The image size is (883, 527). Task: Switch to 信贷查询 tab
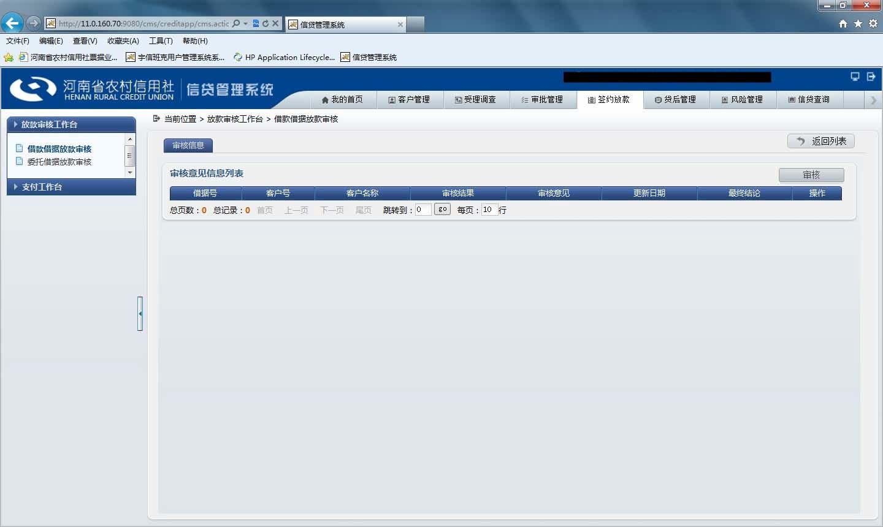click(x=809, y=99)
